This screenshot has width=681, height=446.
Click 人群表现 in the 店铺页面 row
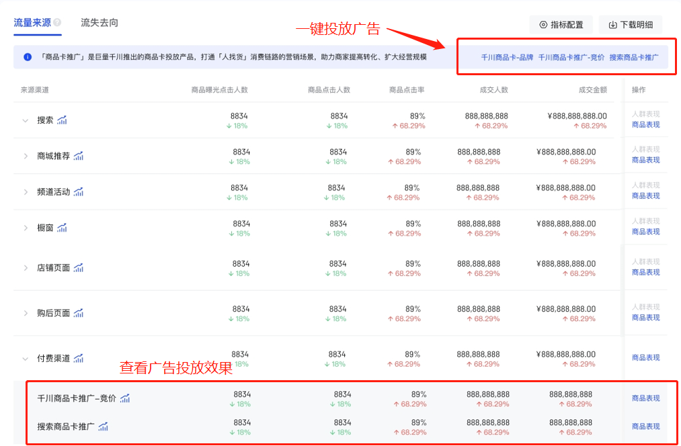click(x=646, y=262)
